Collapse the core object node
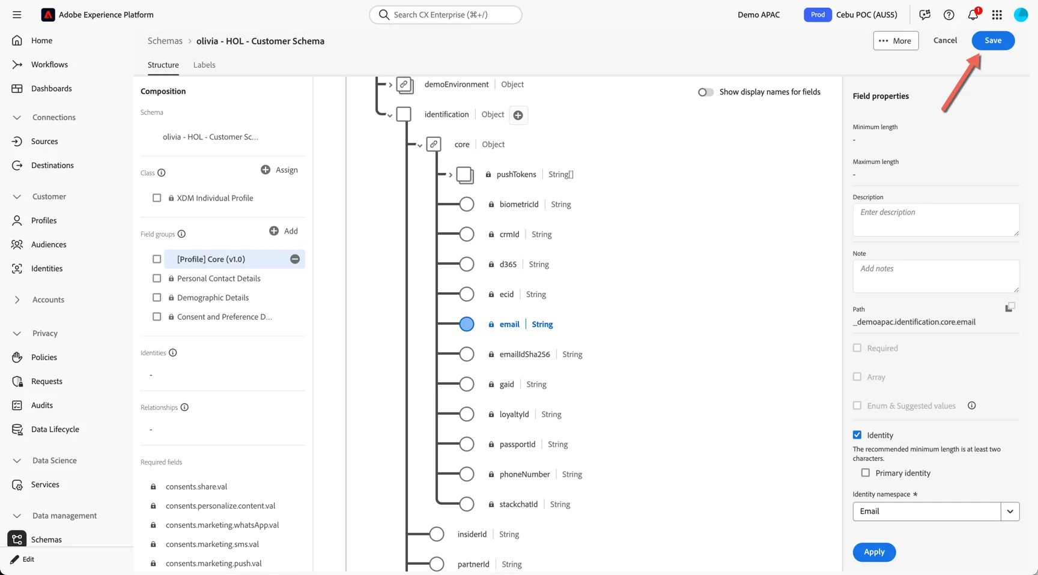This screenshot has width=1038, height=575. 419,145
